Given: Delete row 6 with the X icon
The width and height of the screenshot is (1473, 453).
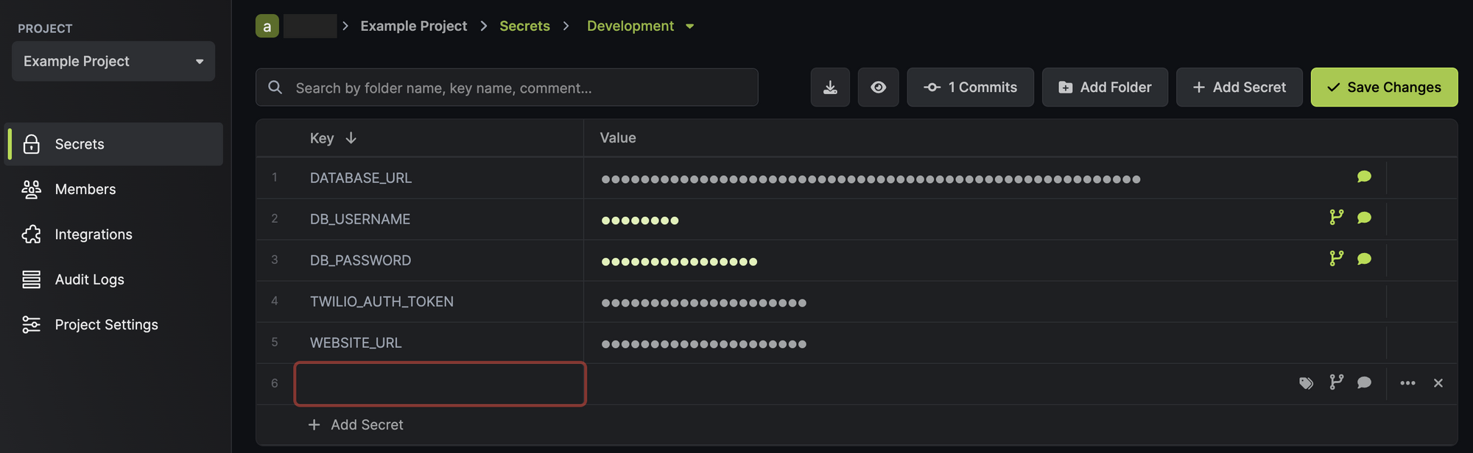Looking at the screenshot, I should click(x=1438, y=383).
